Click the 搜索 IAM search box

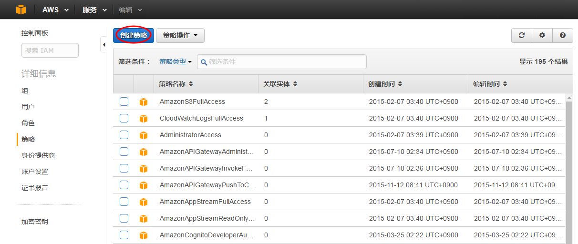[50, 51]
